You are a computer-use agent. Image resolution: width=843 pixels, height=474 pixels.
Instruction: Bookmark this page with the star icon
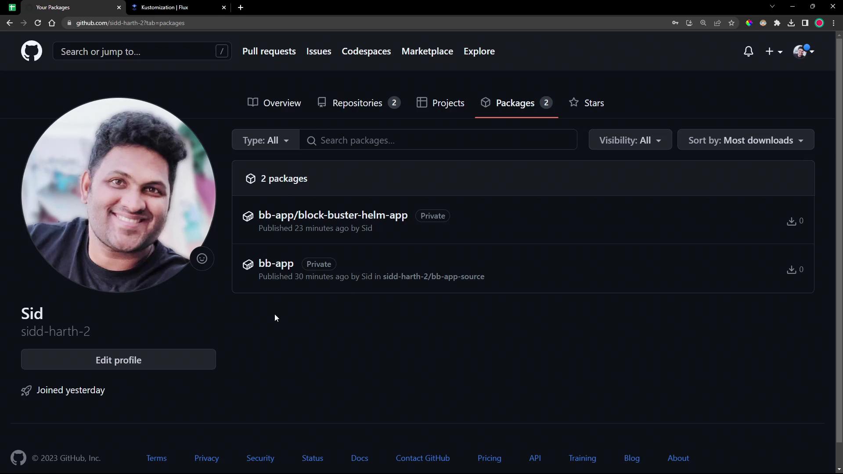tap(731, 23)
